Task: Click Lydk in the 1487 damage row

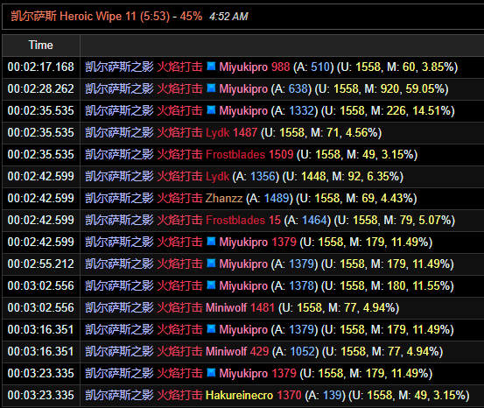Action: [x=217, y=132]
